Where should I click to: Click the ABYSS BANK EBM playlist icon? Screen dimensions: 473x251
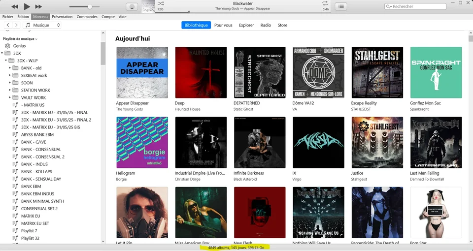tap(15, 134)
